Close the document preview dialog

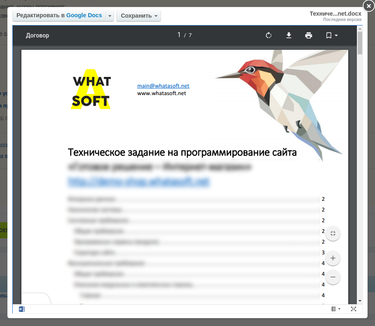click(368, 6)
